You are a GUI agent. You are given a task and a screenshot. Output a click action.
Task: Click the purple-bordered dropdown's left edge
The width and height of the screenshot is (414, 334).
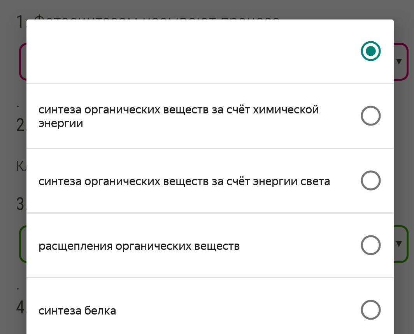coord(23,61)
